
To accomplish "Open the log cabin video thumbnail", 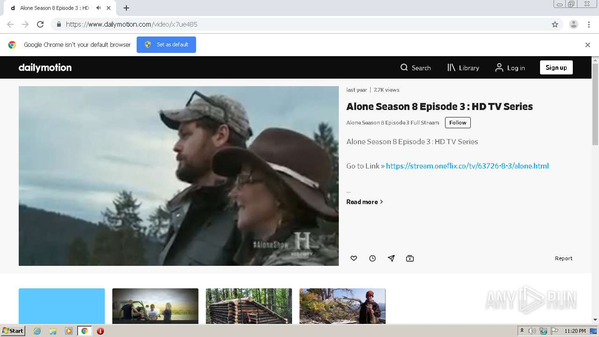I will point(249,306).
